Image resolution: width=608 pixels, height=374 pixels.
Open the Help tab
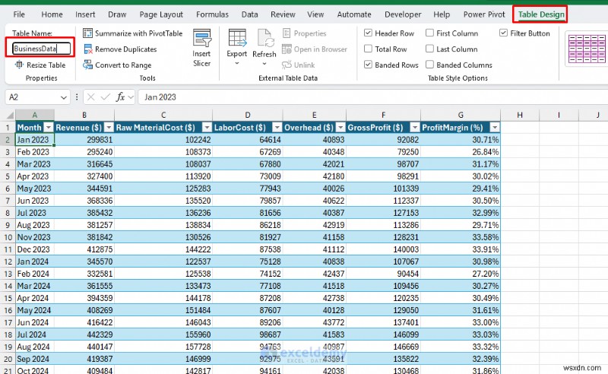[442, 14]
